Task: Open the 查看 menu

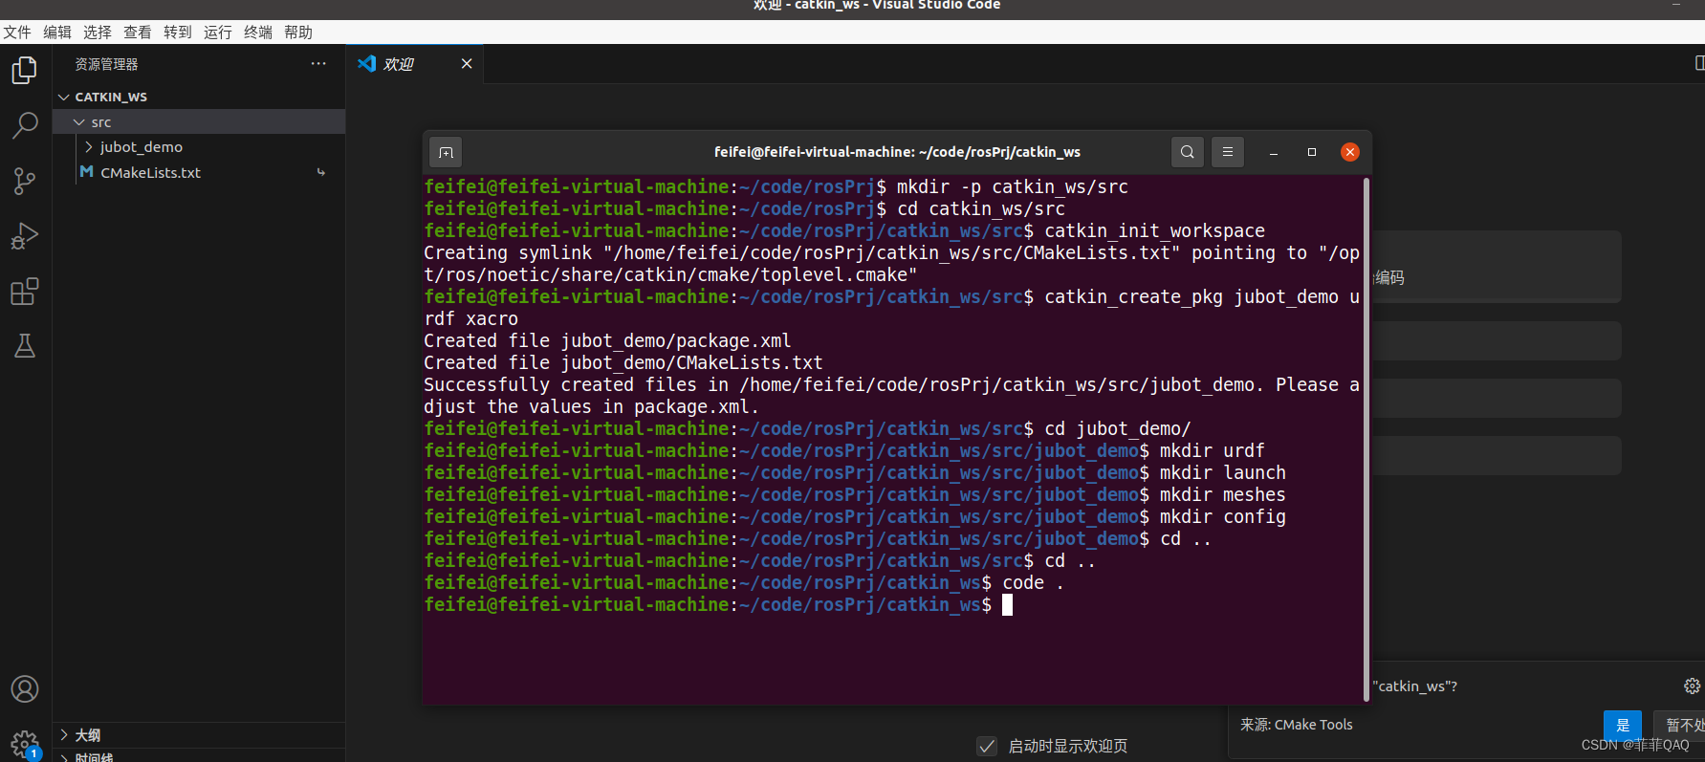Action: point(138,33)
